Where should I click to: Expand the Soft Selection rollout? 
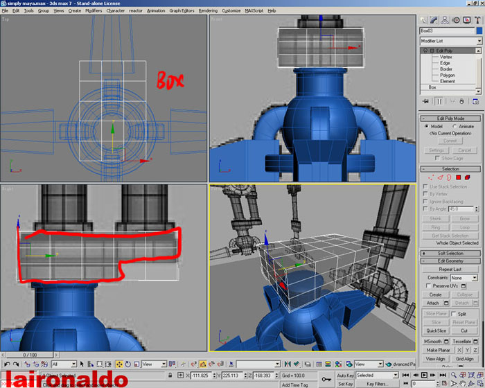(450, 253)
